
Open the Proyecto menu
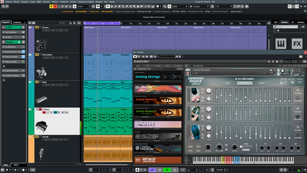click(x=25, y=2)
